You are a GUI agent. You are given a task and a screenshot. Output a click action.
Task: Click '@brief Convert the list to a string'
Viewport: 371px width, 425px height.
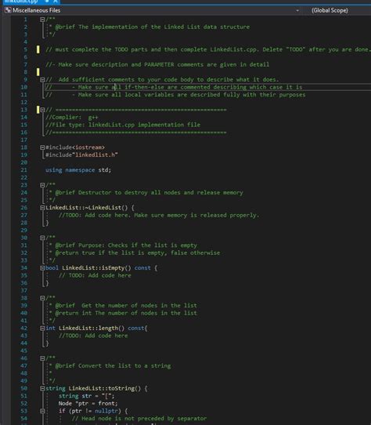coord(113,365)
